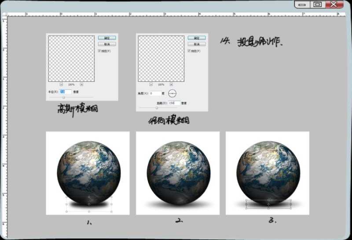
Task: Click zoom out in Gaussian Blur dialog
Action: coord(61,84)
